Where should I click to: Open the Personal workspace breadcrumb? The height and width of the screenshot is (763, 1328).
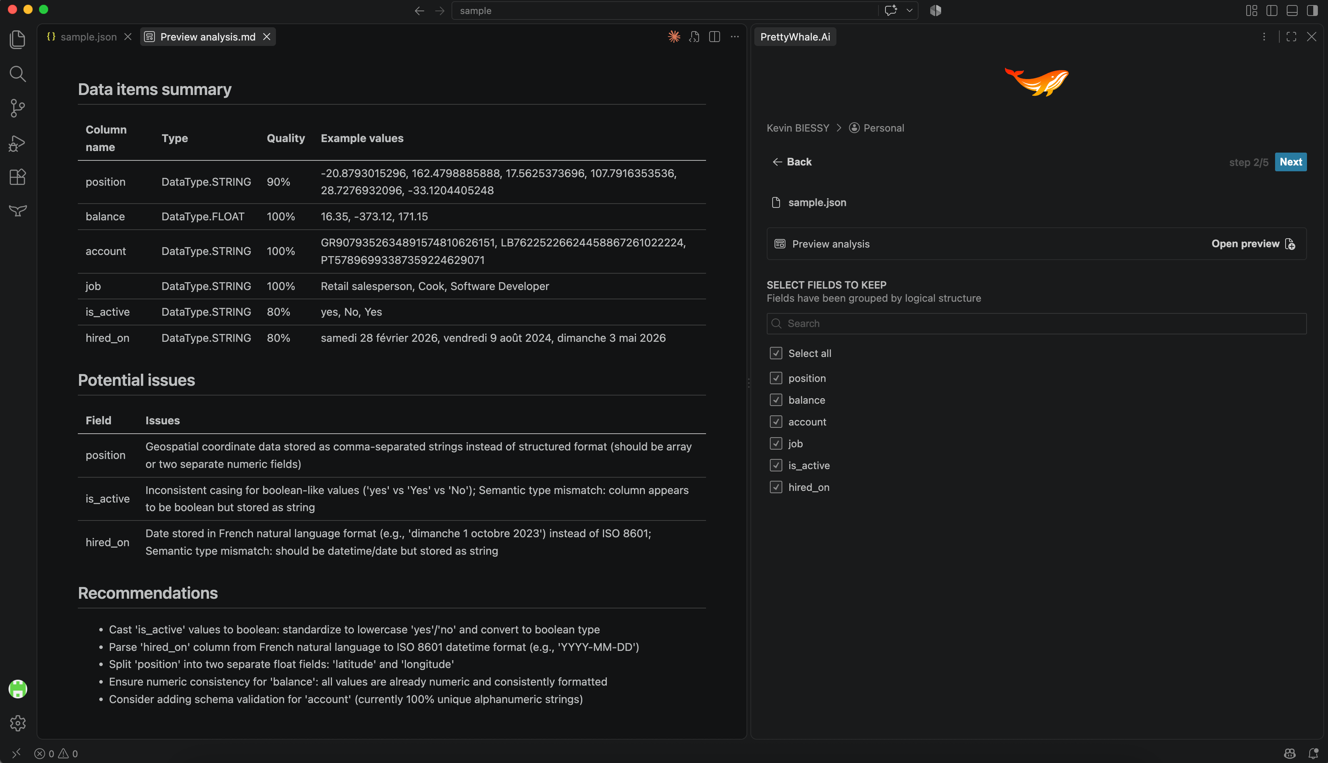877,128
